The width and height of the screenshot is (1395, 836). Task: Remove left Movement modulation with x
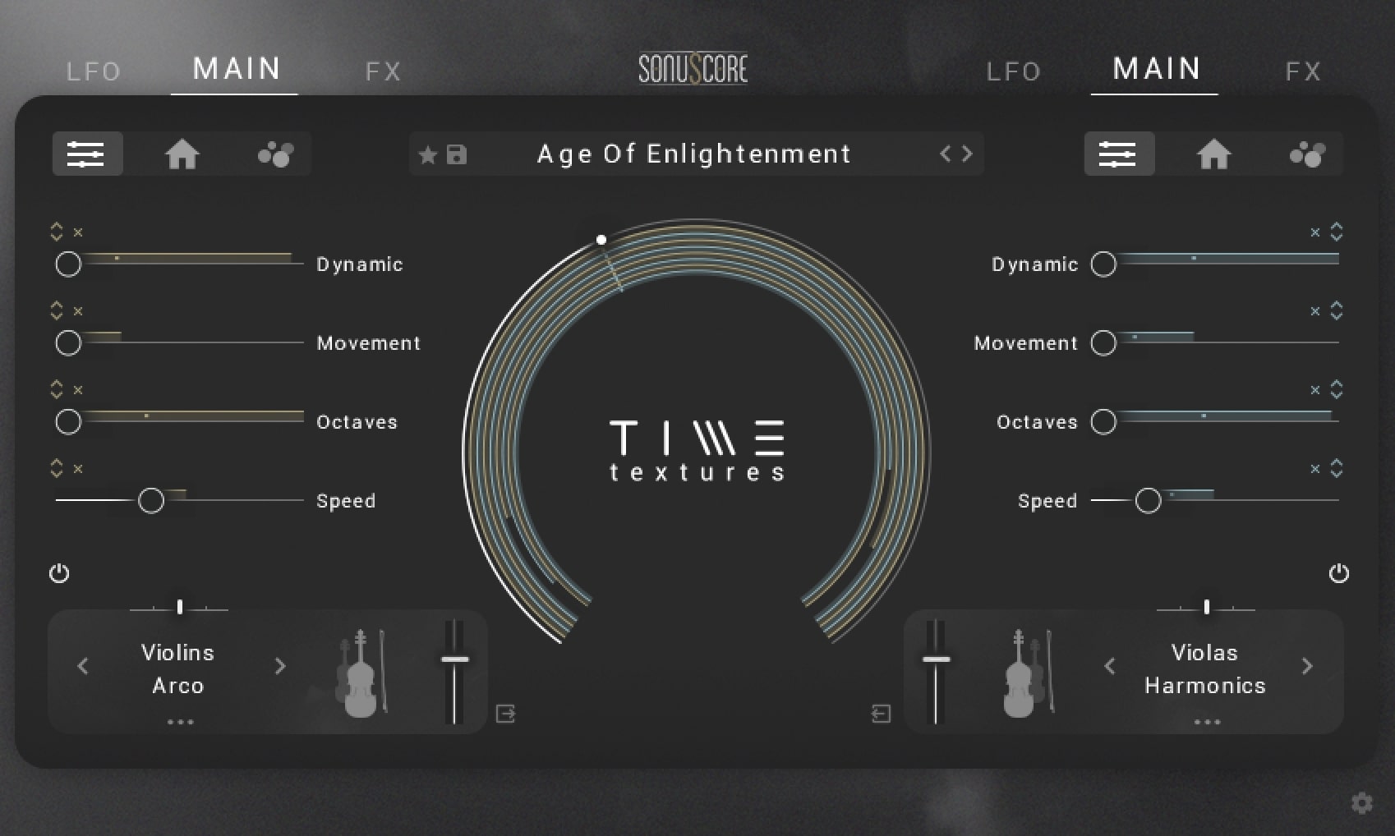pos(78,311)
